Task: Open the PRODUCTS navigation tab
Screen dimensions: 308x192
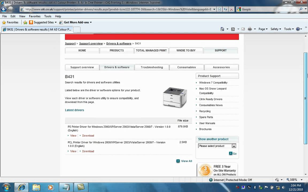Action: (x=117, y=50)
